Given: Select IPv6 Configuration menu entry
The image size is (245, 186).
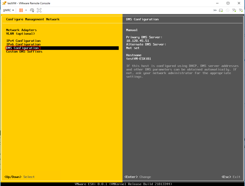Looking at the screenshot, I should [x=23, y=44].
